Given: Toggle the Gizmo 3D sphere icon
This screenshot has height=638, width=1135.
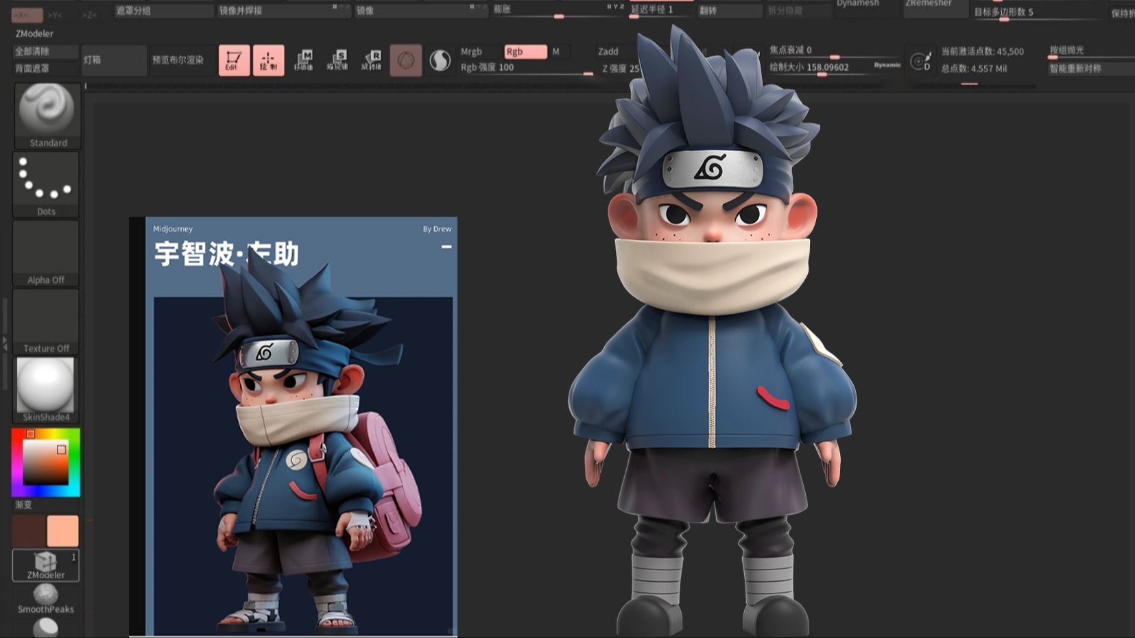Looking at the screenshot, I should click(x=405, y=60).
